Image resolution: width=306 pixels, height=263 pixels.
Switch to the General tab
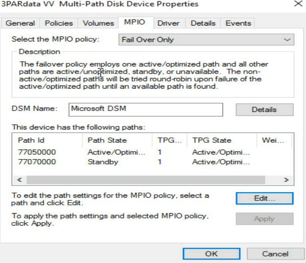[x=20, y=23]
